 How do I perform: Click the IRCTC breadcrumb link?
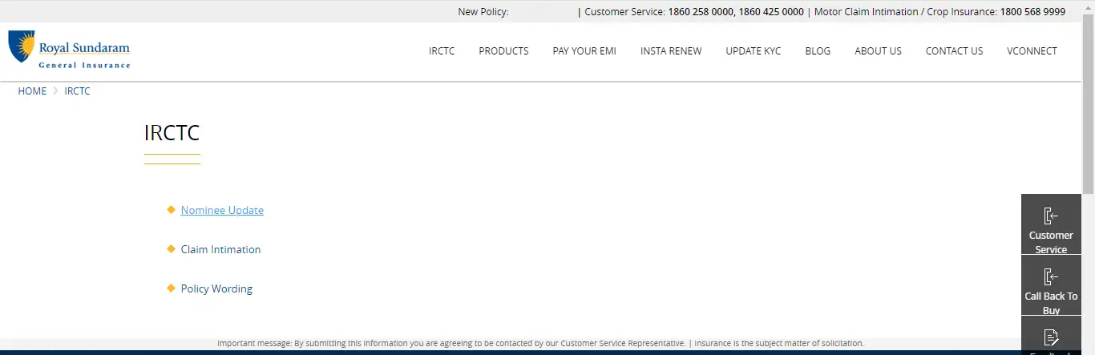[x=77, y=91]
